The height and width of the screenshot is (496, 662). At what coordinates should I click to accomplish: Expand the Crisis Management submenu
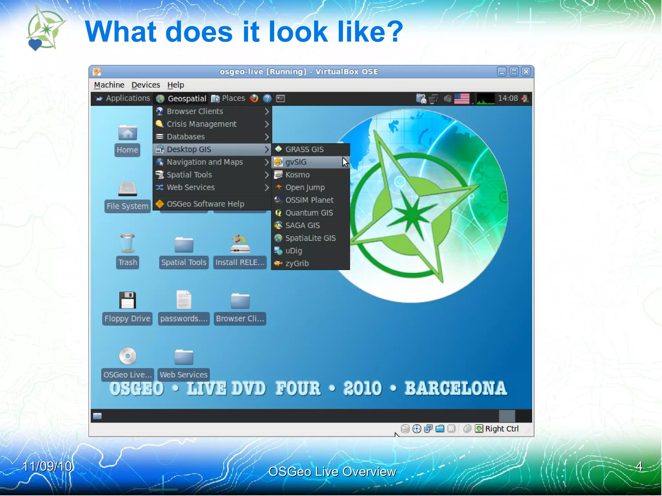tap(212, 124)
